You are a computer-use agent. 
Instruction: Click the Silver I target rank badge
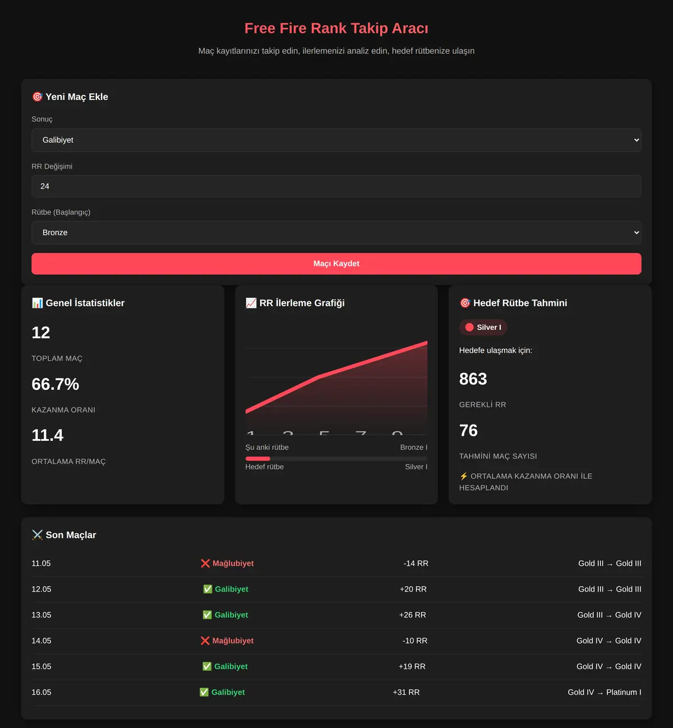(483, 328)
